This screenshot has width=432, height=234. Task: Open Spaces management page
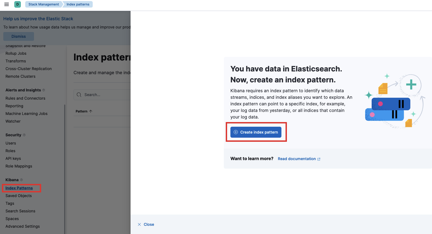[12, 219]
